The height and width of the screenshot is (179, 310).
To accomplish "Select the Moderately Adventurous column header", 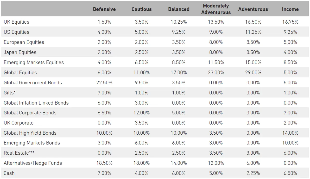I will (x=216, y=9).
